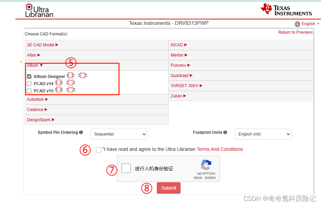Viewport: 321px width, 205px height.
Task: Tick the reCAPTCHA verification checkbox
Action: [x=126, y=168]
